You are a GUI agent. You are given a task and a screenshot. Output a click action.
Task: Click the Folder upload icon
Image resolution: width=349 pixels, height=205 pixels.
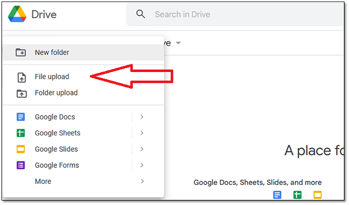[21, 93]
